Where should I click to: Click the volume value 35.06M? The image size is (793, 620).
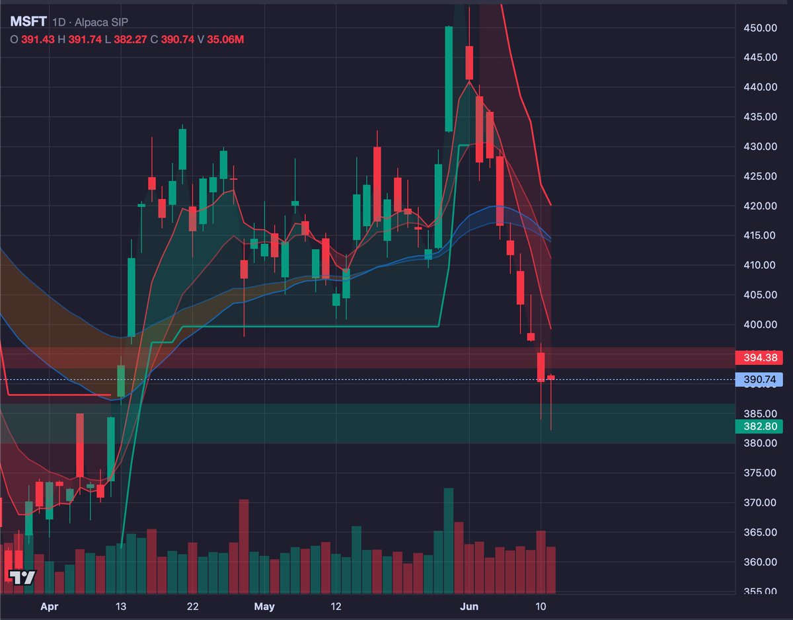tap(225, 40)
